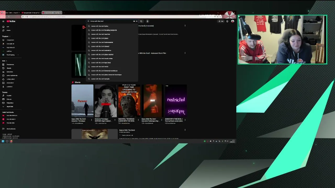Open Firefox from the taskbar

pyautogui.click(x=11, y=141)
